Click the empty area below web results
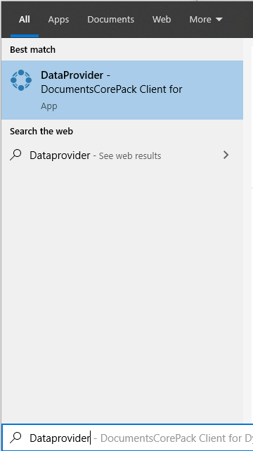 click(x=122, y=293)
